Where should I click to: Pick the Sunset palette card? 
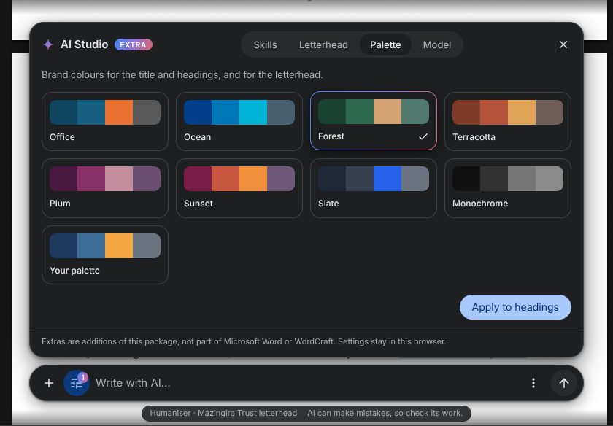coord(239,188)
